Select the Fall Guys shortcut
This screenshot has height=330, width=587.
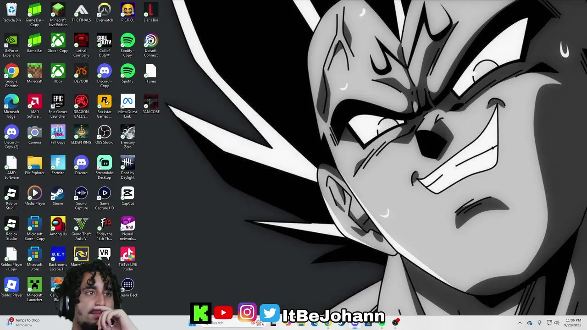pos(58,134)
